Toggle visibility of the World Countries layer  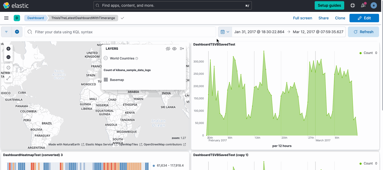tap(106, 58)
